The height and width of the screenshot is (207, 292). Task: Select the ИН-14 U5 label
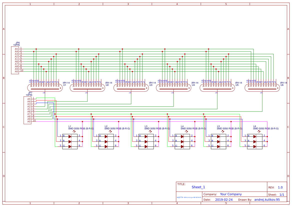point(239,84)
